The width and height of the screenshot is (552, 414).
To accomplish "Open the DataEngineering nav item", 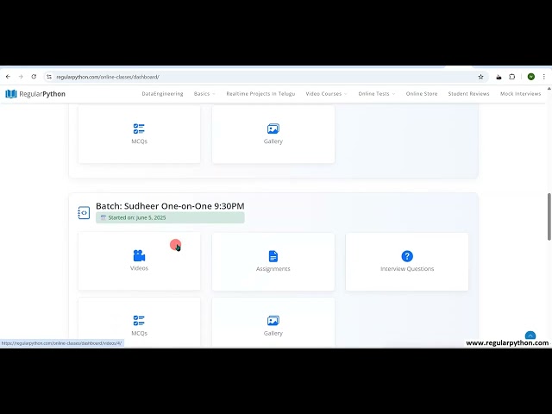I will pyautogui.click(x=162, y=94).
